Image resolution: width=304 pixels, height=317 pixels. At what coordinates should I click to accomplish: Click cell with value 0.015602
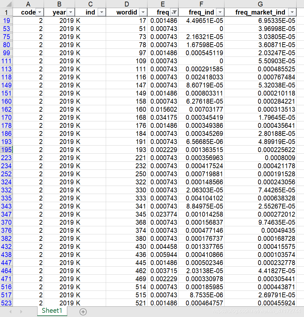click(x=163, y=109)
